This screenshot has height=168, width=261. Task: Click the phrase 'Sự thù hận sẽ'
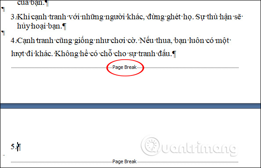[218, 17]
